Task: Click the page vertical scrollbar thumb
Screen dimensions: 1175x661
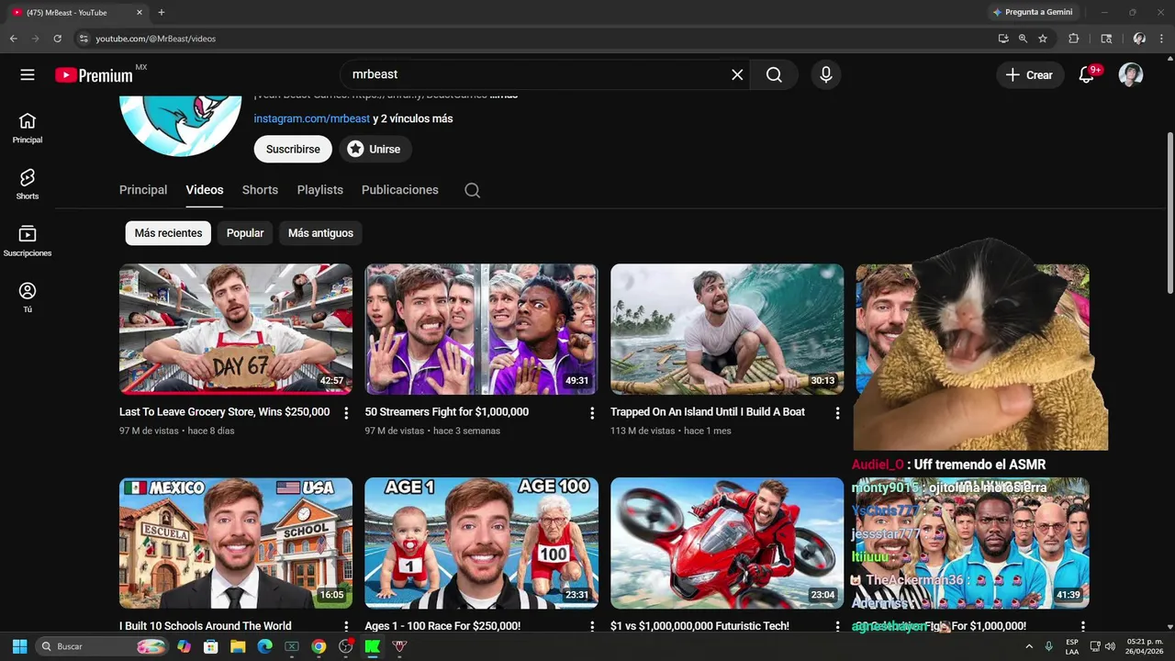Action: point(1169,212)
